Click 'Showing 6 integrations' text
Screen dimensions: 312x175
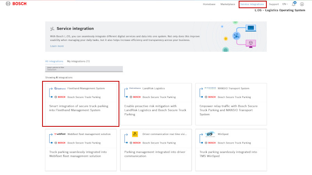coord(59,77)
